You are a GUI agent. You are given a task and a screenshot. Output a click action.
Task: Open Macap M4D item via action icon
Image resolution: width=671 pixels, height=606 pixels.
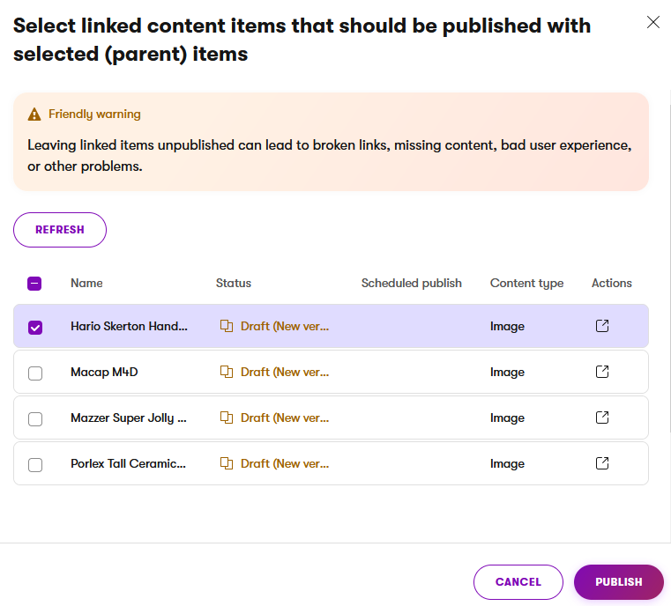(x=602, y=372)
